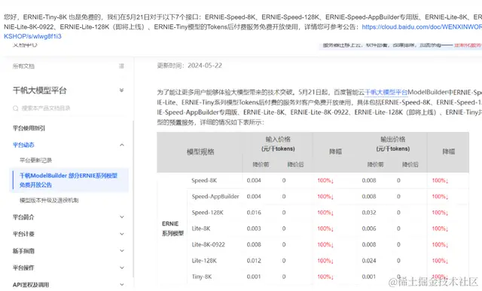Click the 所有文档 label
Image resolution: width=482 pixels, height=291 pixels.
click(x=23, y=66)
